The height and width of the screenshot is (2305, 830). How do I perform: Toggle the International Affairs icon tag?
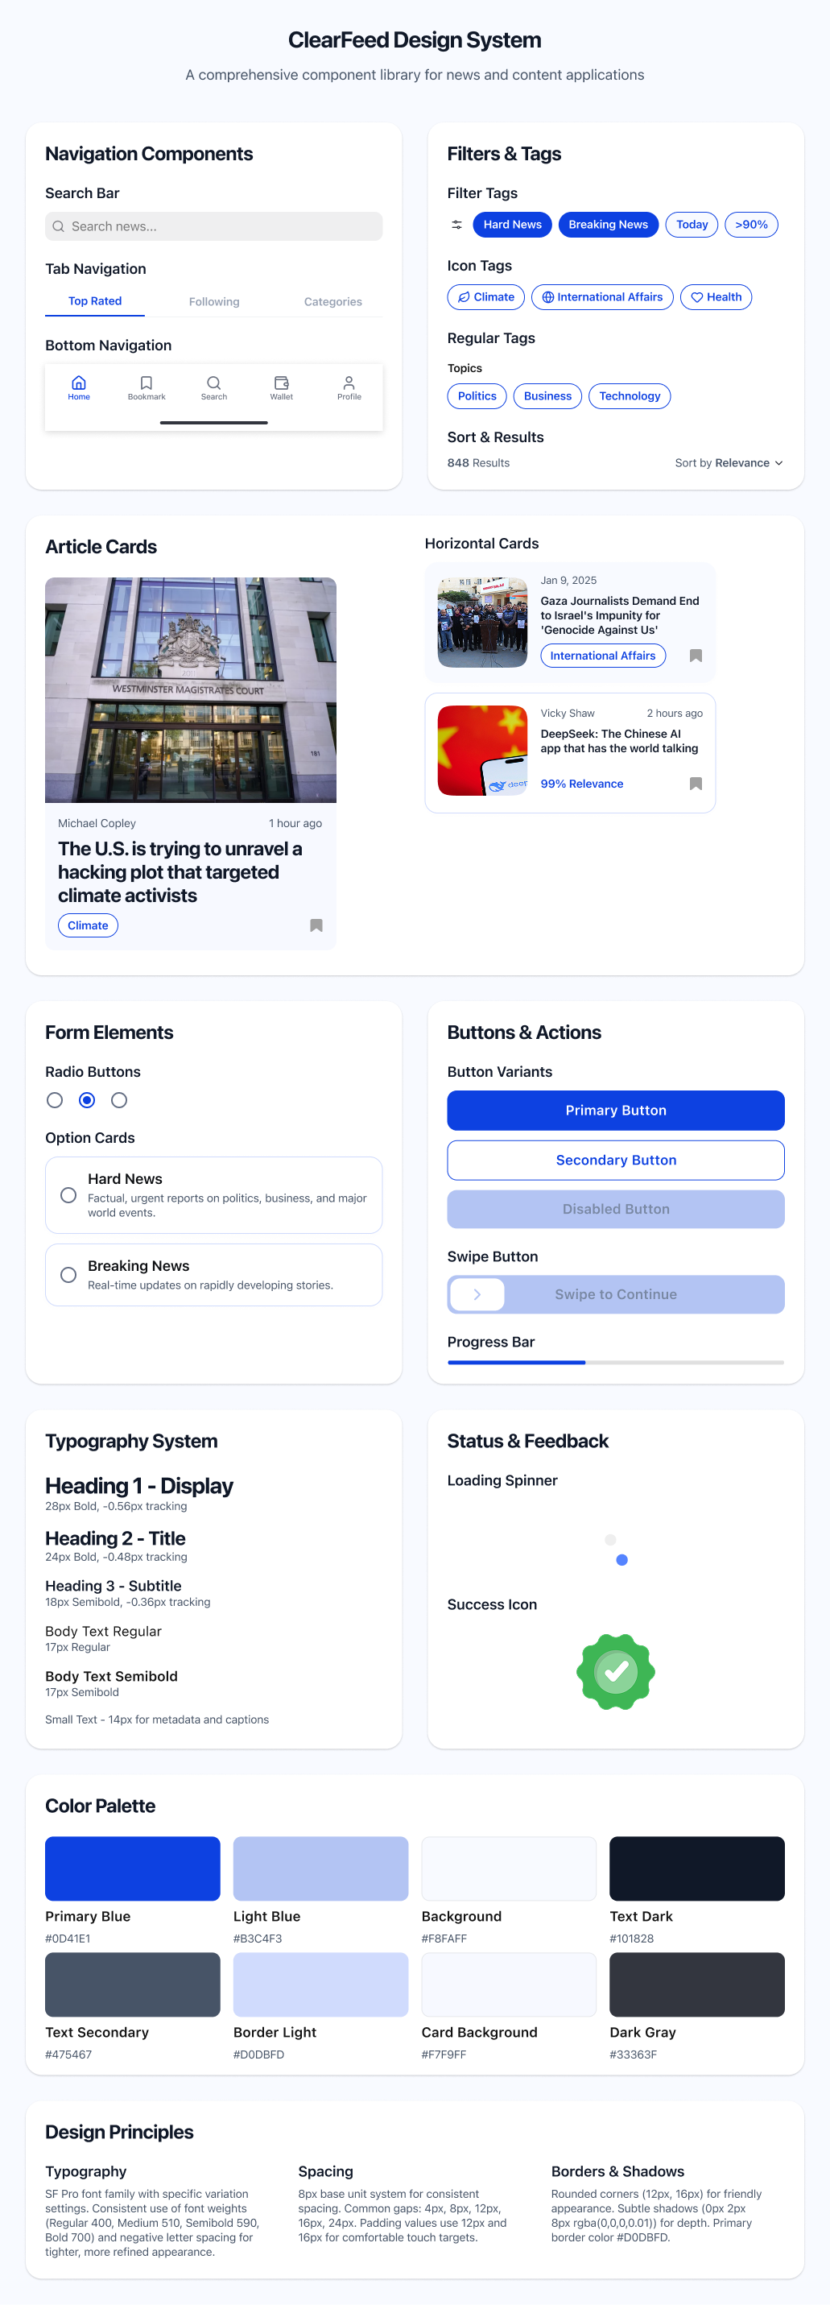602,297
